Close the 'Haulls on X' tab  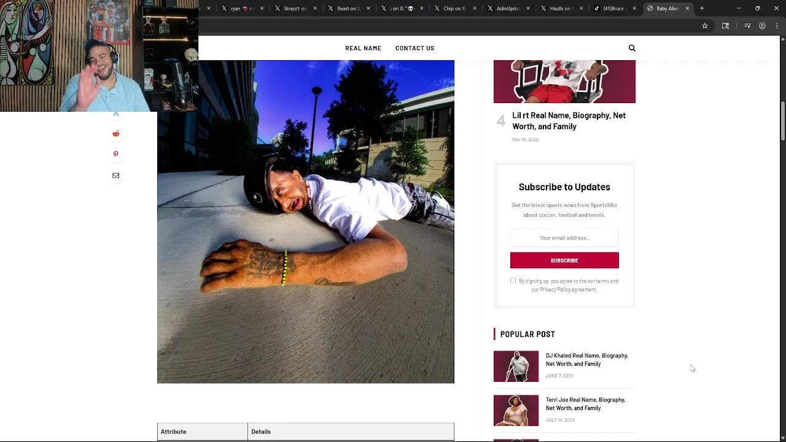[581, 9]
